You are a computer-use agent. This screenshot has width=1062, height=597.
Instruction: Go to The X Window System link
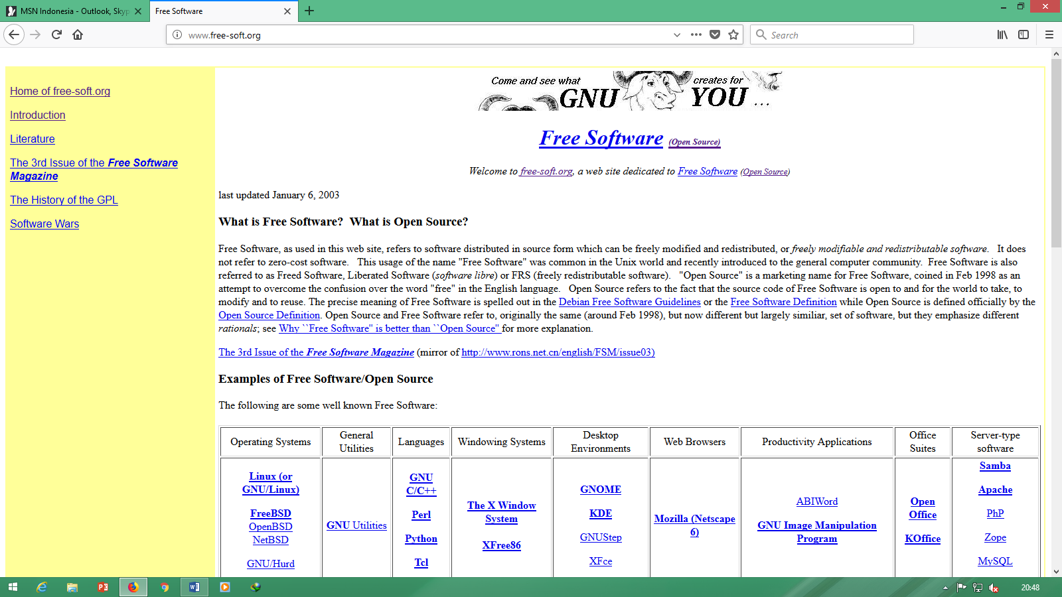click(502, 512)
